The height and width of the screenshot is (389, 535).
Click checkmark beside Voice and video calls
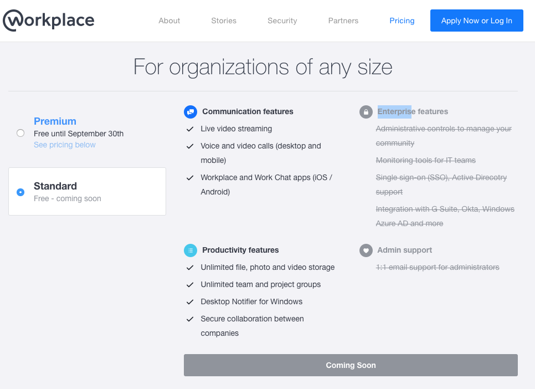pyautogui.click(x=190, y=146)
